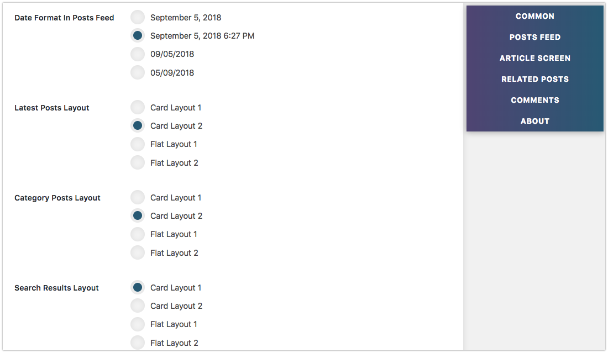Open the Common settings section

click(534, 16)
